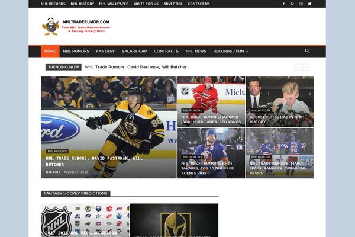Click the search magnifier icon
This screenshot has height=237, width=355.
307,51
